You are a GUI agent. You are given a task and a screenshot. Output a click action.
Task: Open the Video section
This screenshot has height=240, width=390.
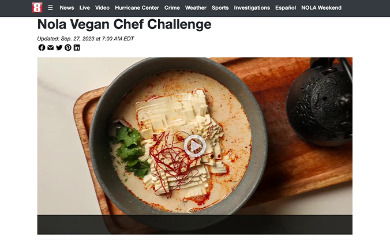[102, 7]
